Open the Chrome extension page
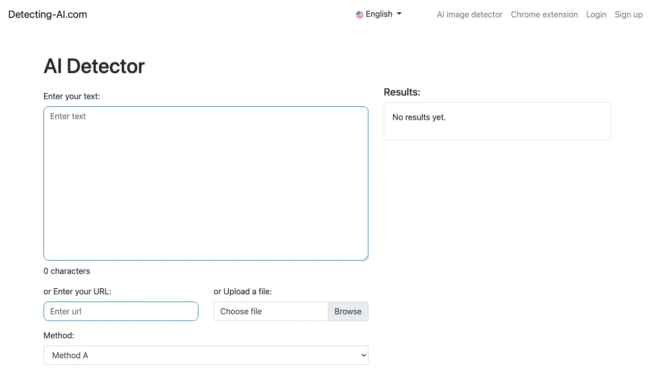 (x=544, y=14)
